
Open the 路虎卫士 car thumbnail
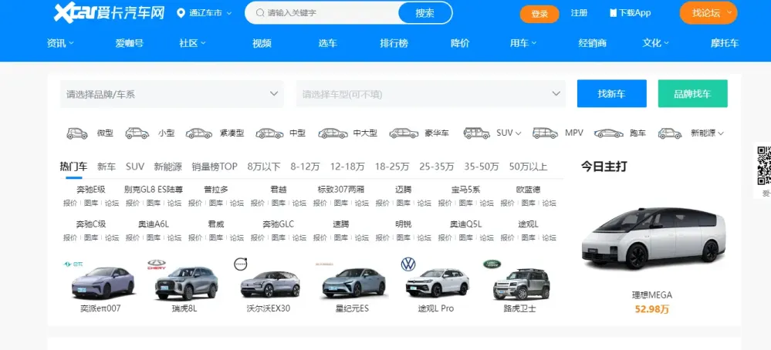pyautogui.click(x=521, y=284)
